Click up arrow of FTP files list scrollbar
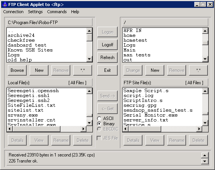Screen dimensions: 215x170 coord(205,91)
